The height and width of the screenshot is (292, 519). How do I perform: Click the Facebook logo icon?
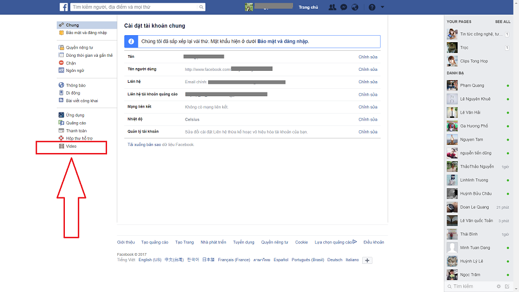(64, 7)
